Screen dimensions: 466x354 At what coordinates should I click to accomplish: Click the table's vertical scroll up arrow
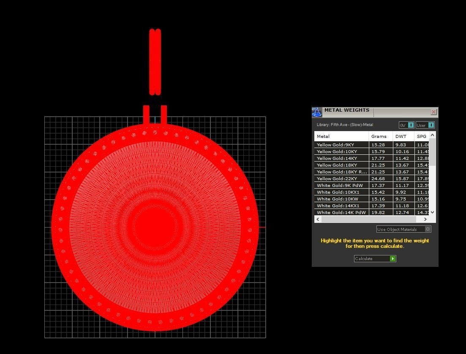click(433, 135)
